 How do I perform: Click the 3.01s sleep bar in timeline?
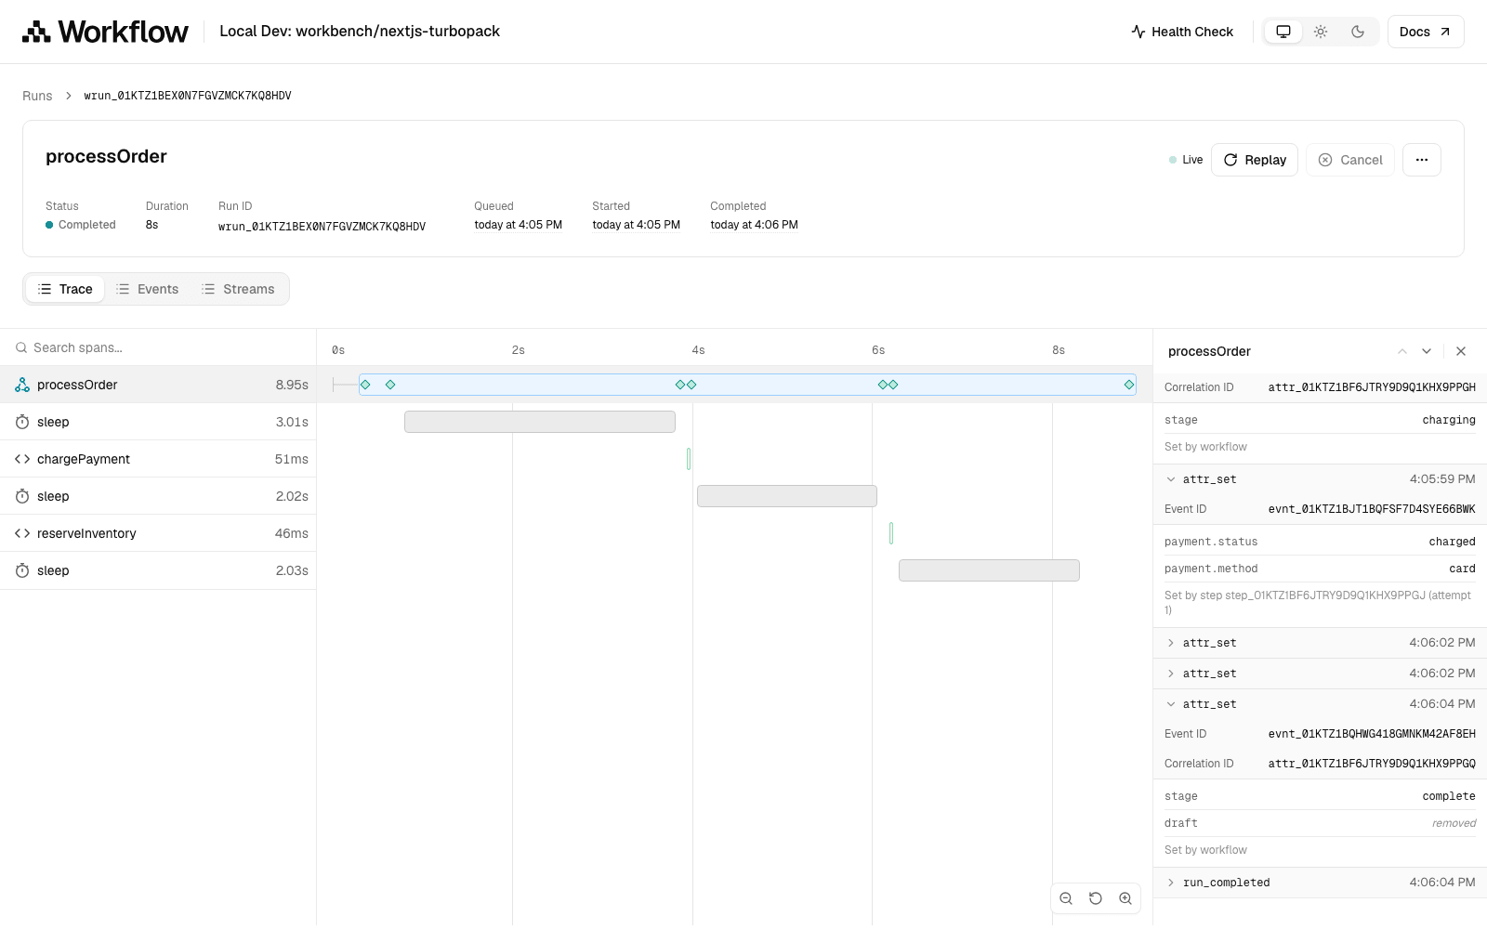click(540, 422)
